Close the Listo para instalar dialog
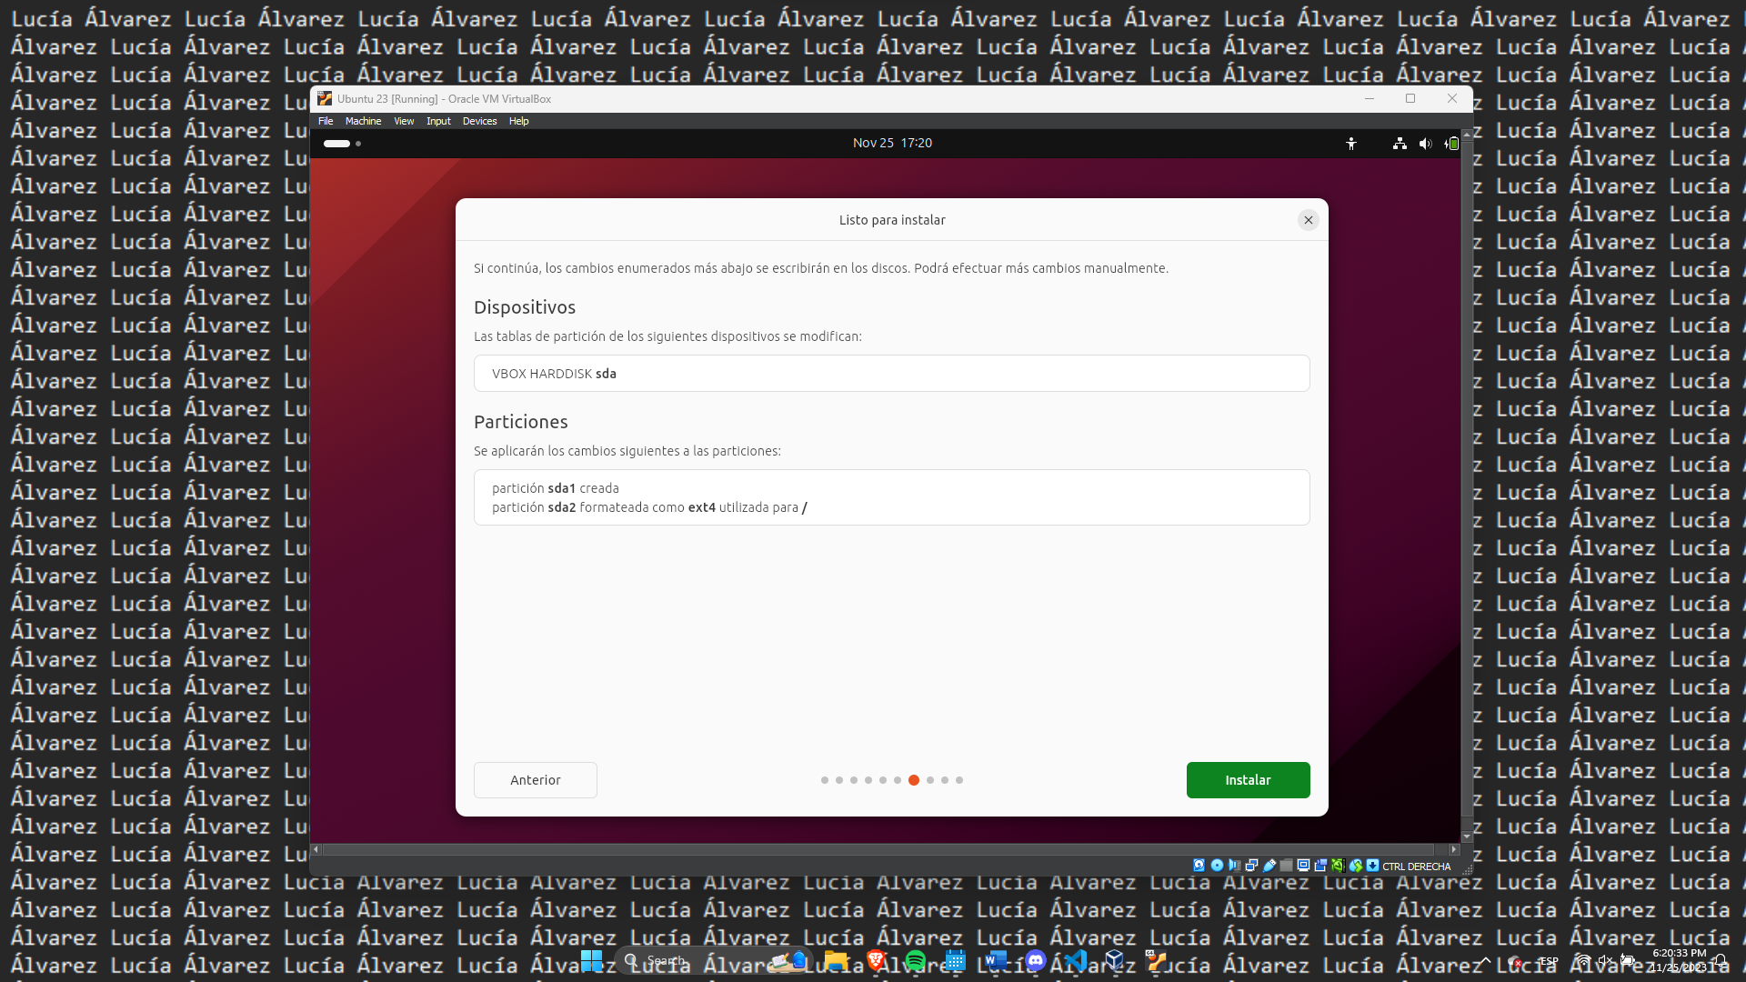 click(x=1308, y=220)
